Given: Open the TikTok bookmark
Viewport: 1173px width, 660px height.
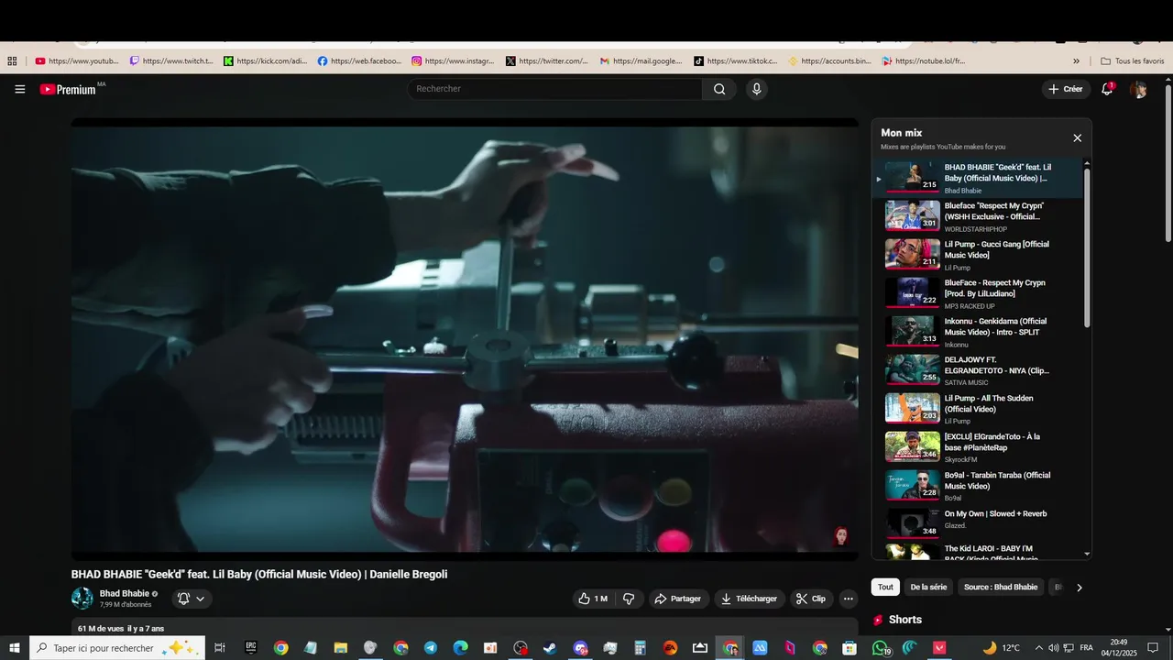Looking at the screenshot, I should 736,61.
